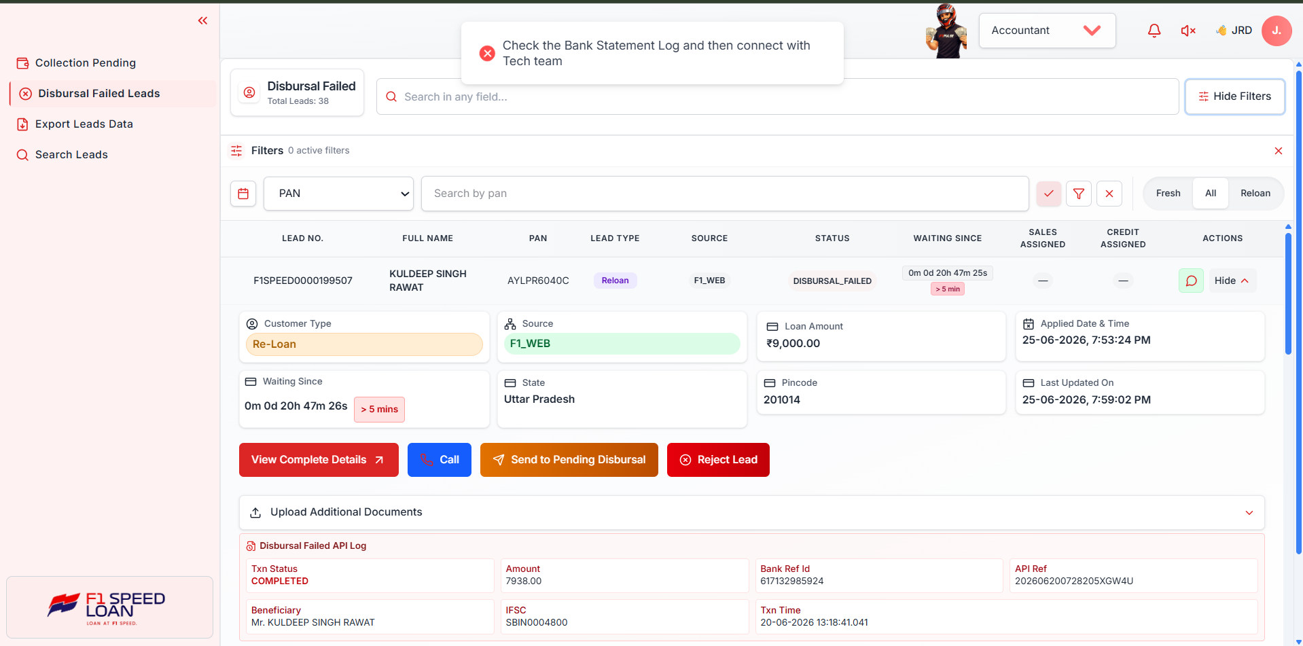Image resolution: width=1303 pixels, height=646 pixels.
Task: Collapse lead row using Hide button
Action: click(1232, 281)
